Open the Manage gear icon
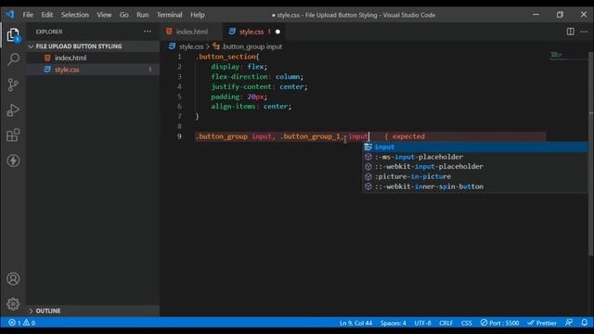 point(13,303)
